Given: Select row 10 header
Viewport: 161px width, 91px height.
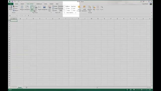Looking at the screenshot, I should [9, 38].
